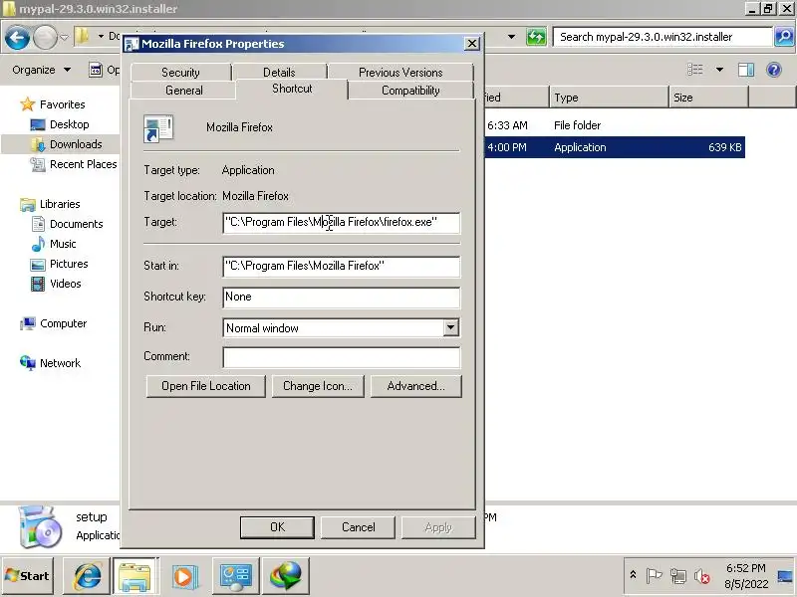Click the Shortcut key field
The height and width of the screenshot is (597, 797).
(341, 297)
